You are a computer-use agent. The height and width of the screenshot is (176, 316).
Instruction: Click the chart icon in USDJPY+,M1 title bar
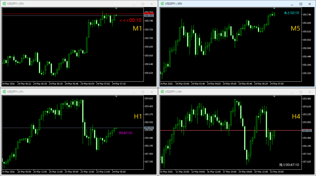coord(4,4)
